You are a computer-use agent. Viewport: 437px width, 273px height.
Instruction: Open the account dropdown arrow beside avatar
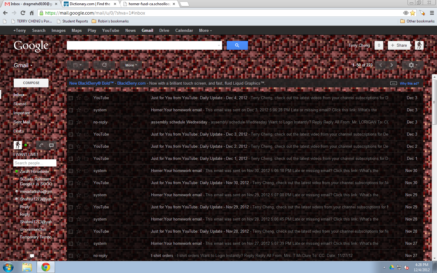click(426, 45)
